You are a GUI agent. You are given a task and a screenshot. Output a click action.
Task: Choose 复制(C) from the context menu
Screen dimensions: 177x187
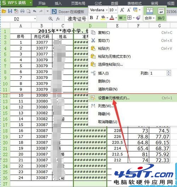tap(132, 32)
